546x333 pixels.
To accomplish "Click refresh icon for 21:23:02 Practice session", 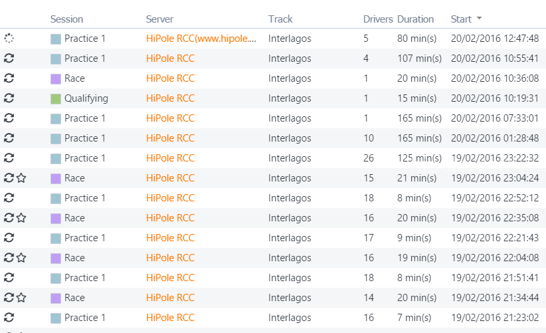I will click(x=9, y=318).
